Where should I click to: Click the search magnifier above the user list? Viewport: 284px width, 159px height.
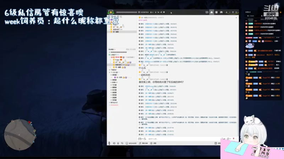[x=121, y=17]
